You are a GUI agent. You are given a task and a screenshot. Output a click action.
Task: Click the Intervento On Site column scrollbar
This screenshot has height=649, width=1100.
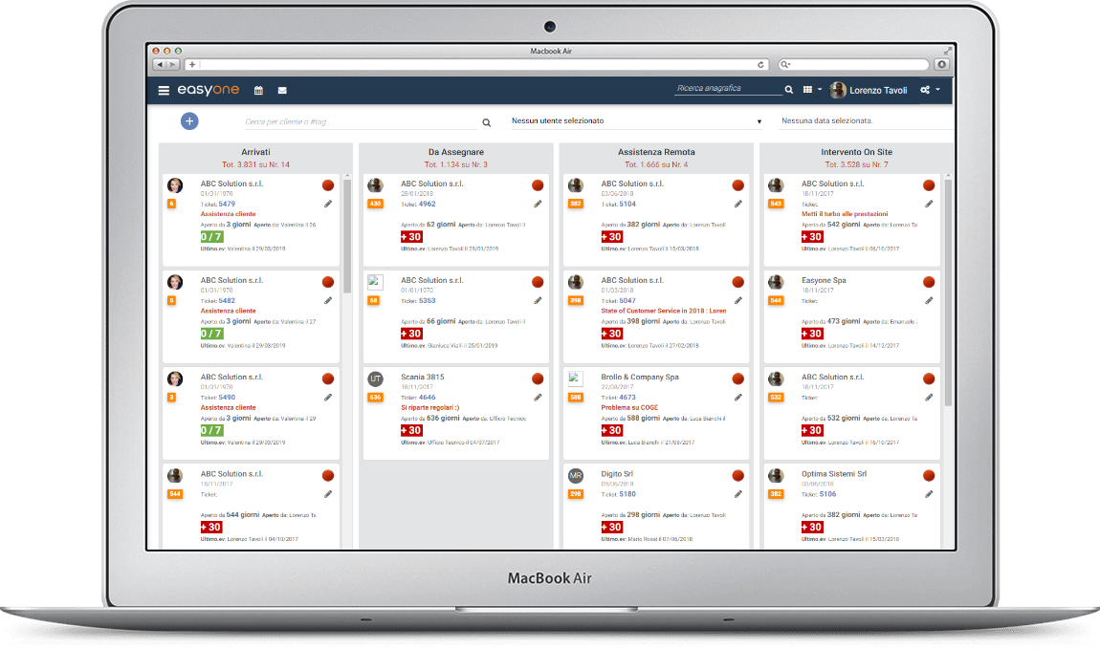tap(949, 292)
